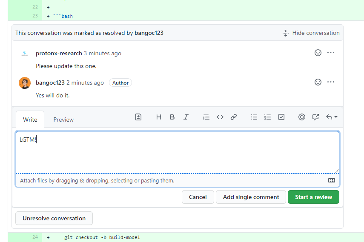
Task: Click bangoc123 name in resolved banner
Action: (x=149, y=33)
